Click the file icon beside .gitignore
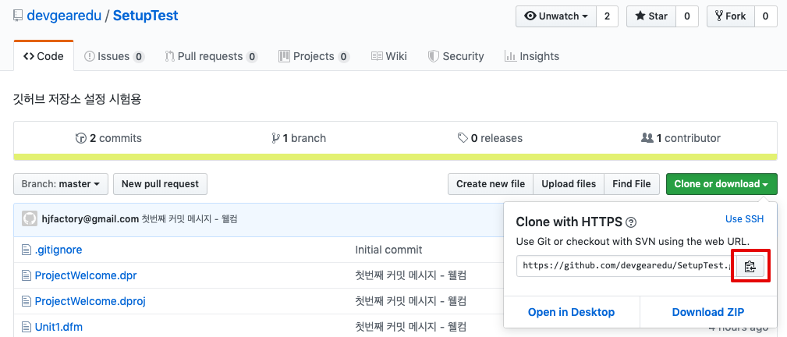The image size is (787, 337). click(26, 250)
